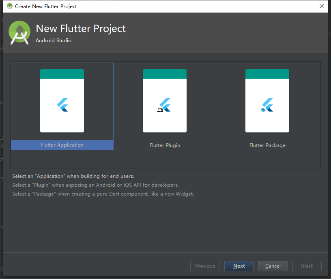Cancel the new Flutter project dialog
This screenshot has width=331, height=279.
[x=273, y=266]
